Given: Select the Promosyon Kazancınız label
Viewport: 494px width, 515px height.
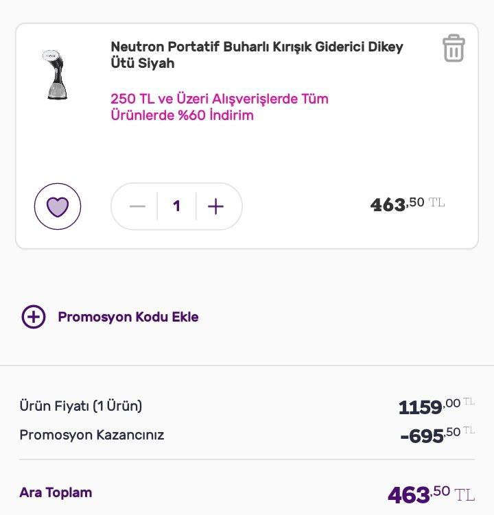Looking at the screenshot, I should 92,435.
